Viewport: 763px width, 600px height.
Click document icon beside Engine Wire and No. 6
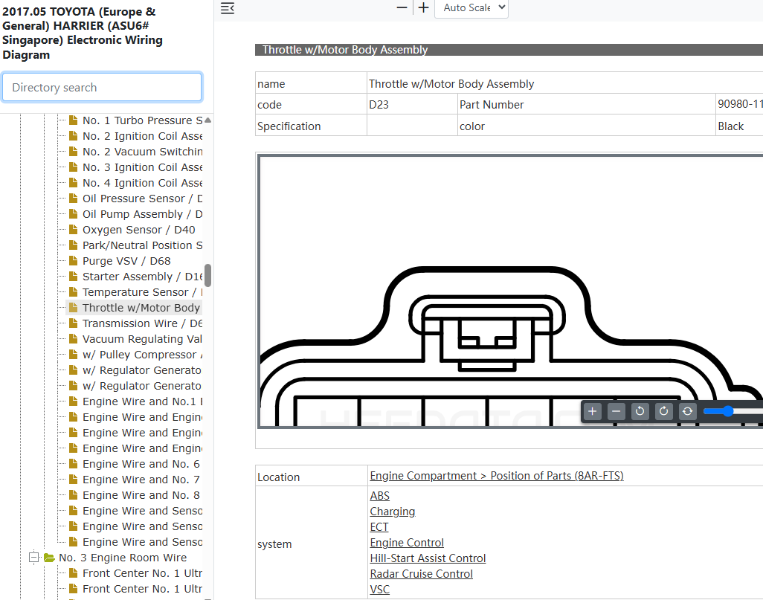coord(73,462)
